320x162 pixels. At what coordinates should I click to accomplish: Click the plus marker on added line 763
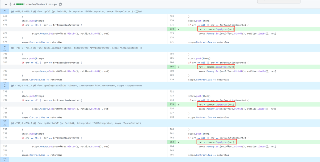tap(179, 142)
